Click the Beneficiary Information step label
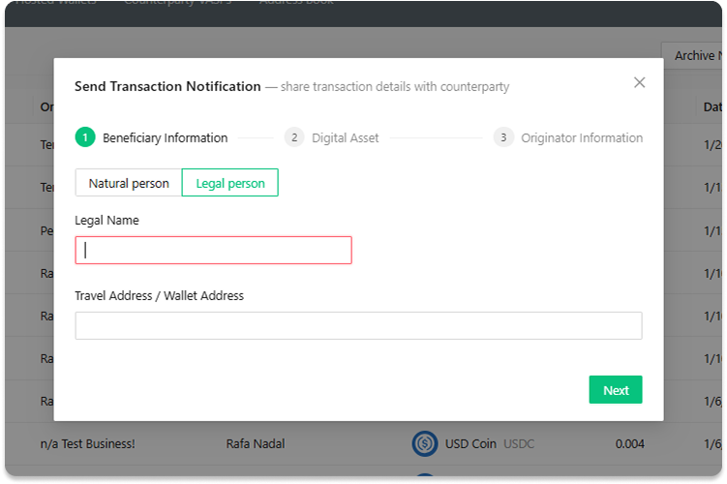The image size is (727, 484). (x=165, y=137)
